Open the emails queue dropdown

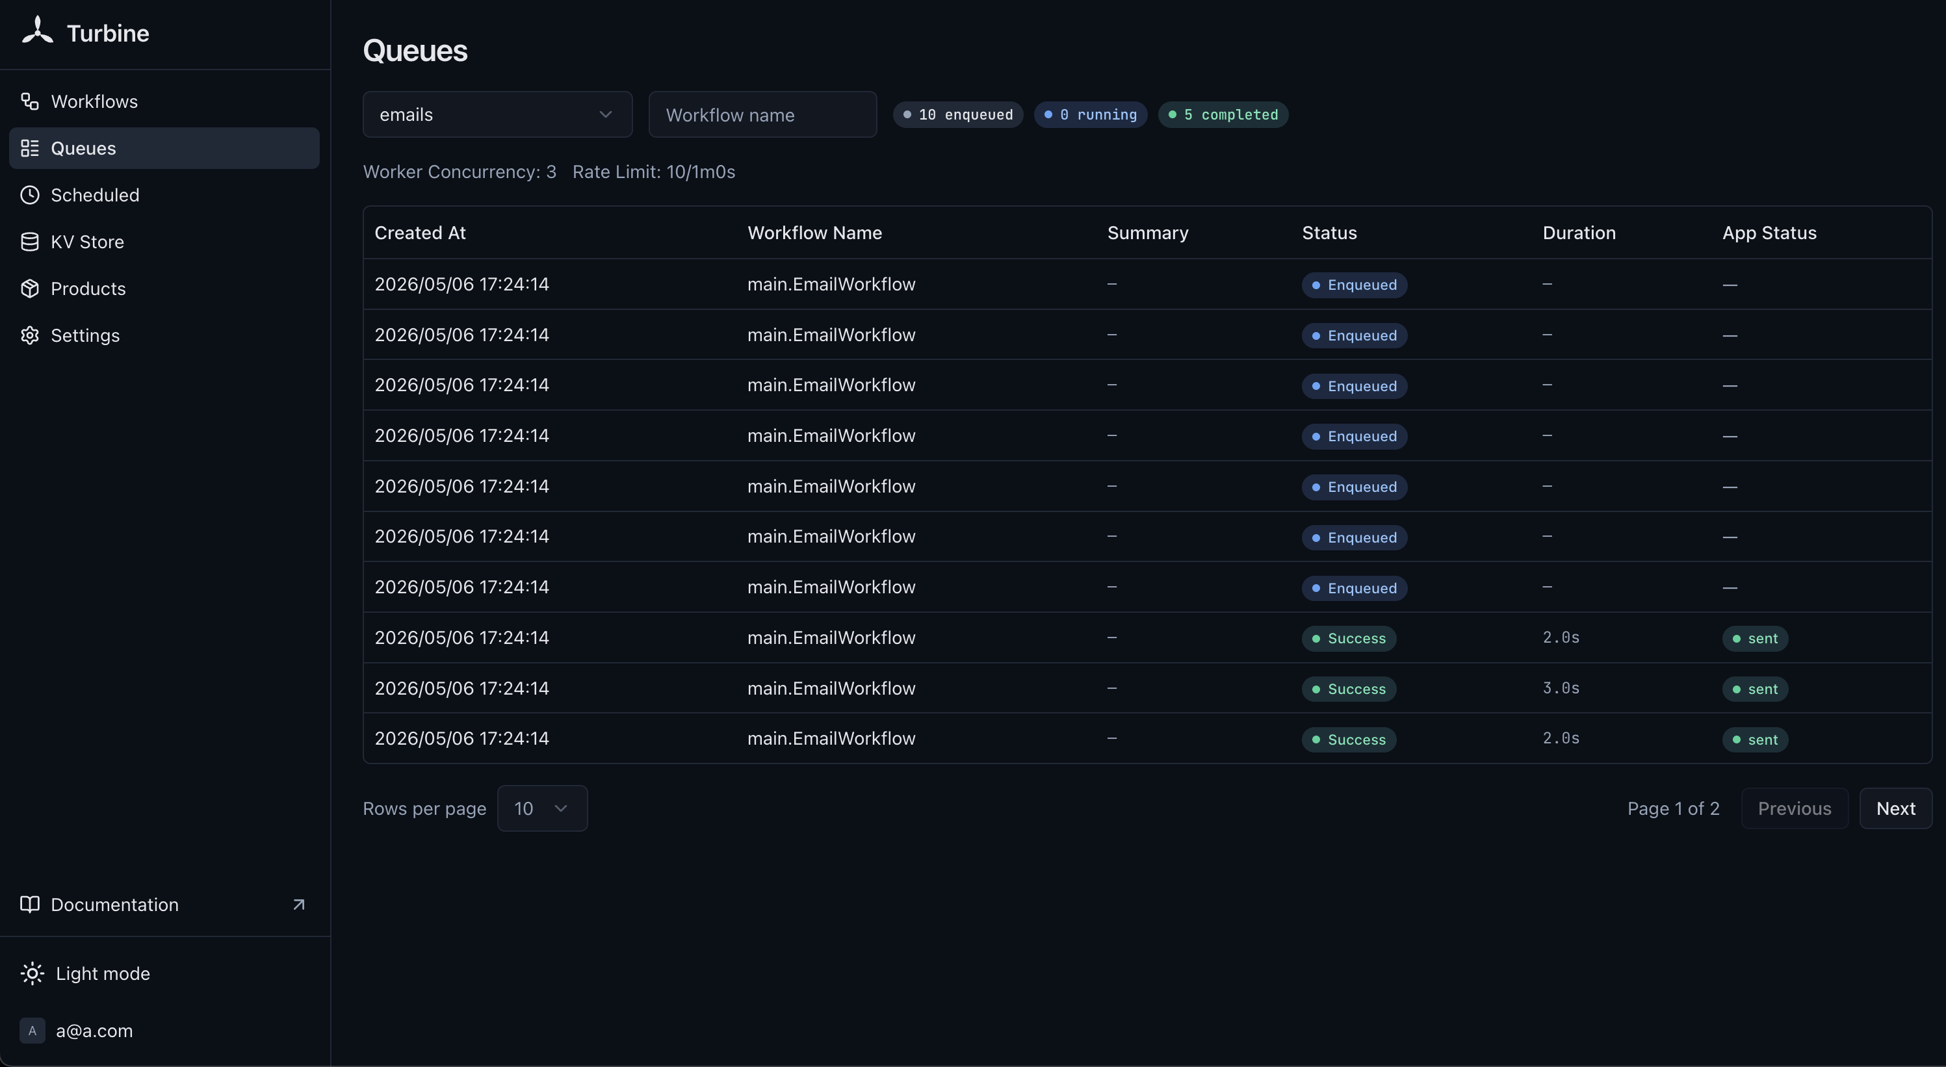tap(497, 115)
